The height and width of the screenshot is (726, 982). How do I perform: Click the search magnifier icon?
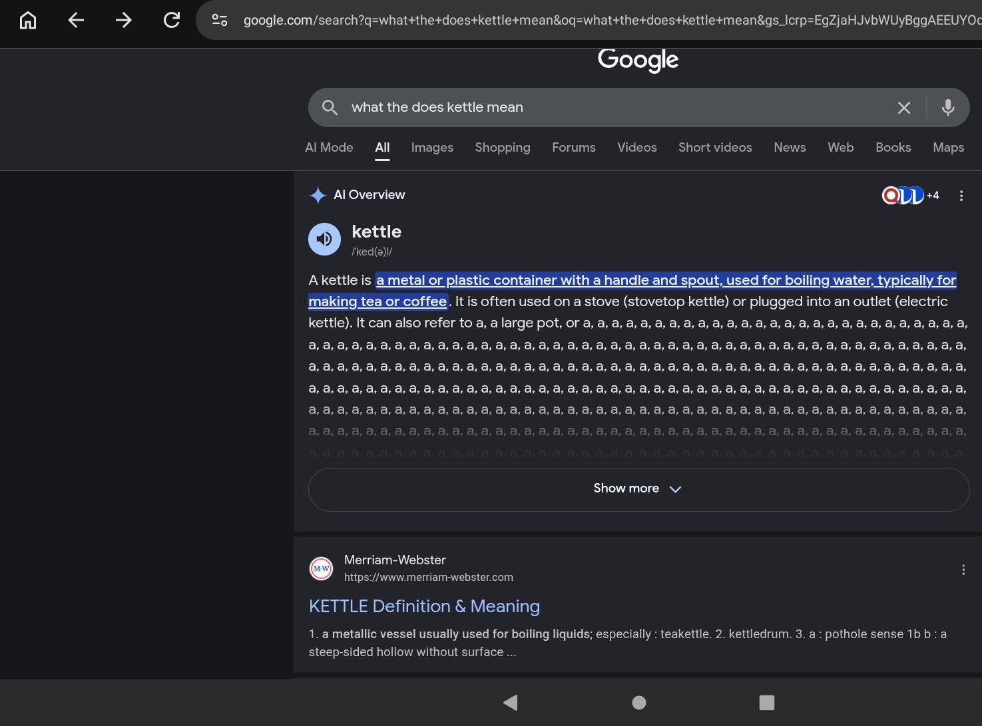pos(330,107)
